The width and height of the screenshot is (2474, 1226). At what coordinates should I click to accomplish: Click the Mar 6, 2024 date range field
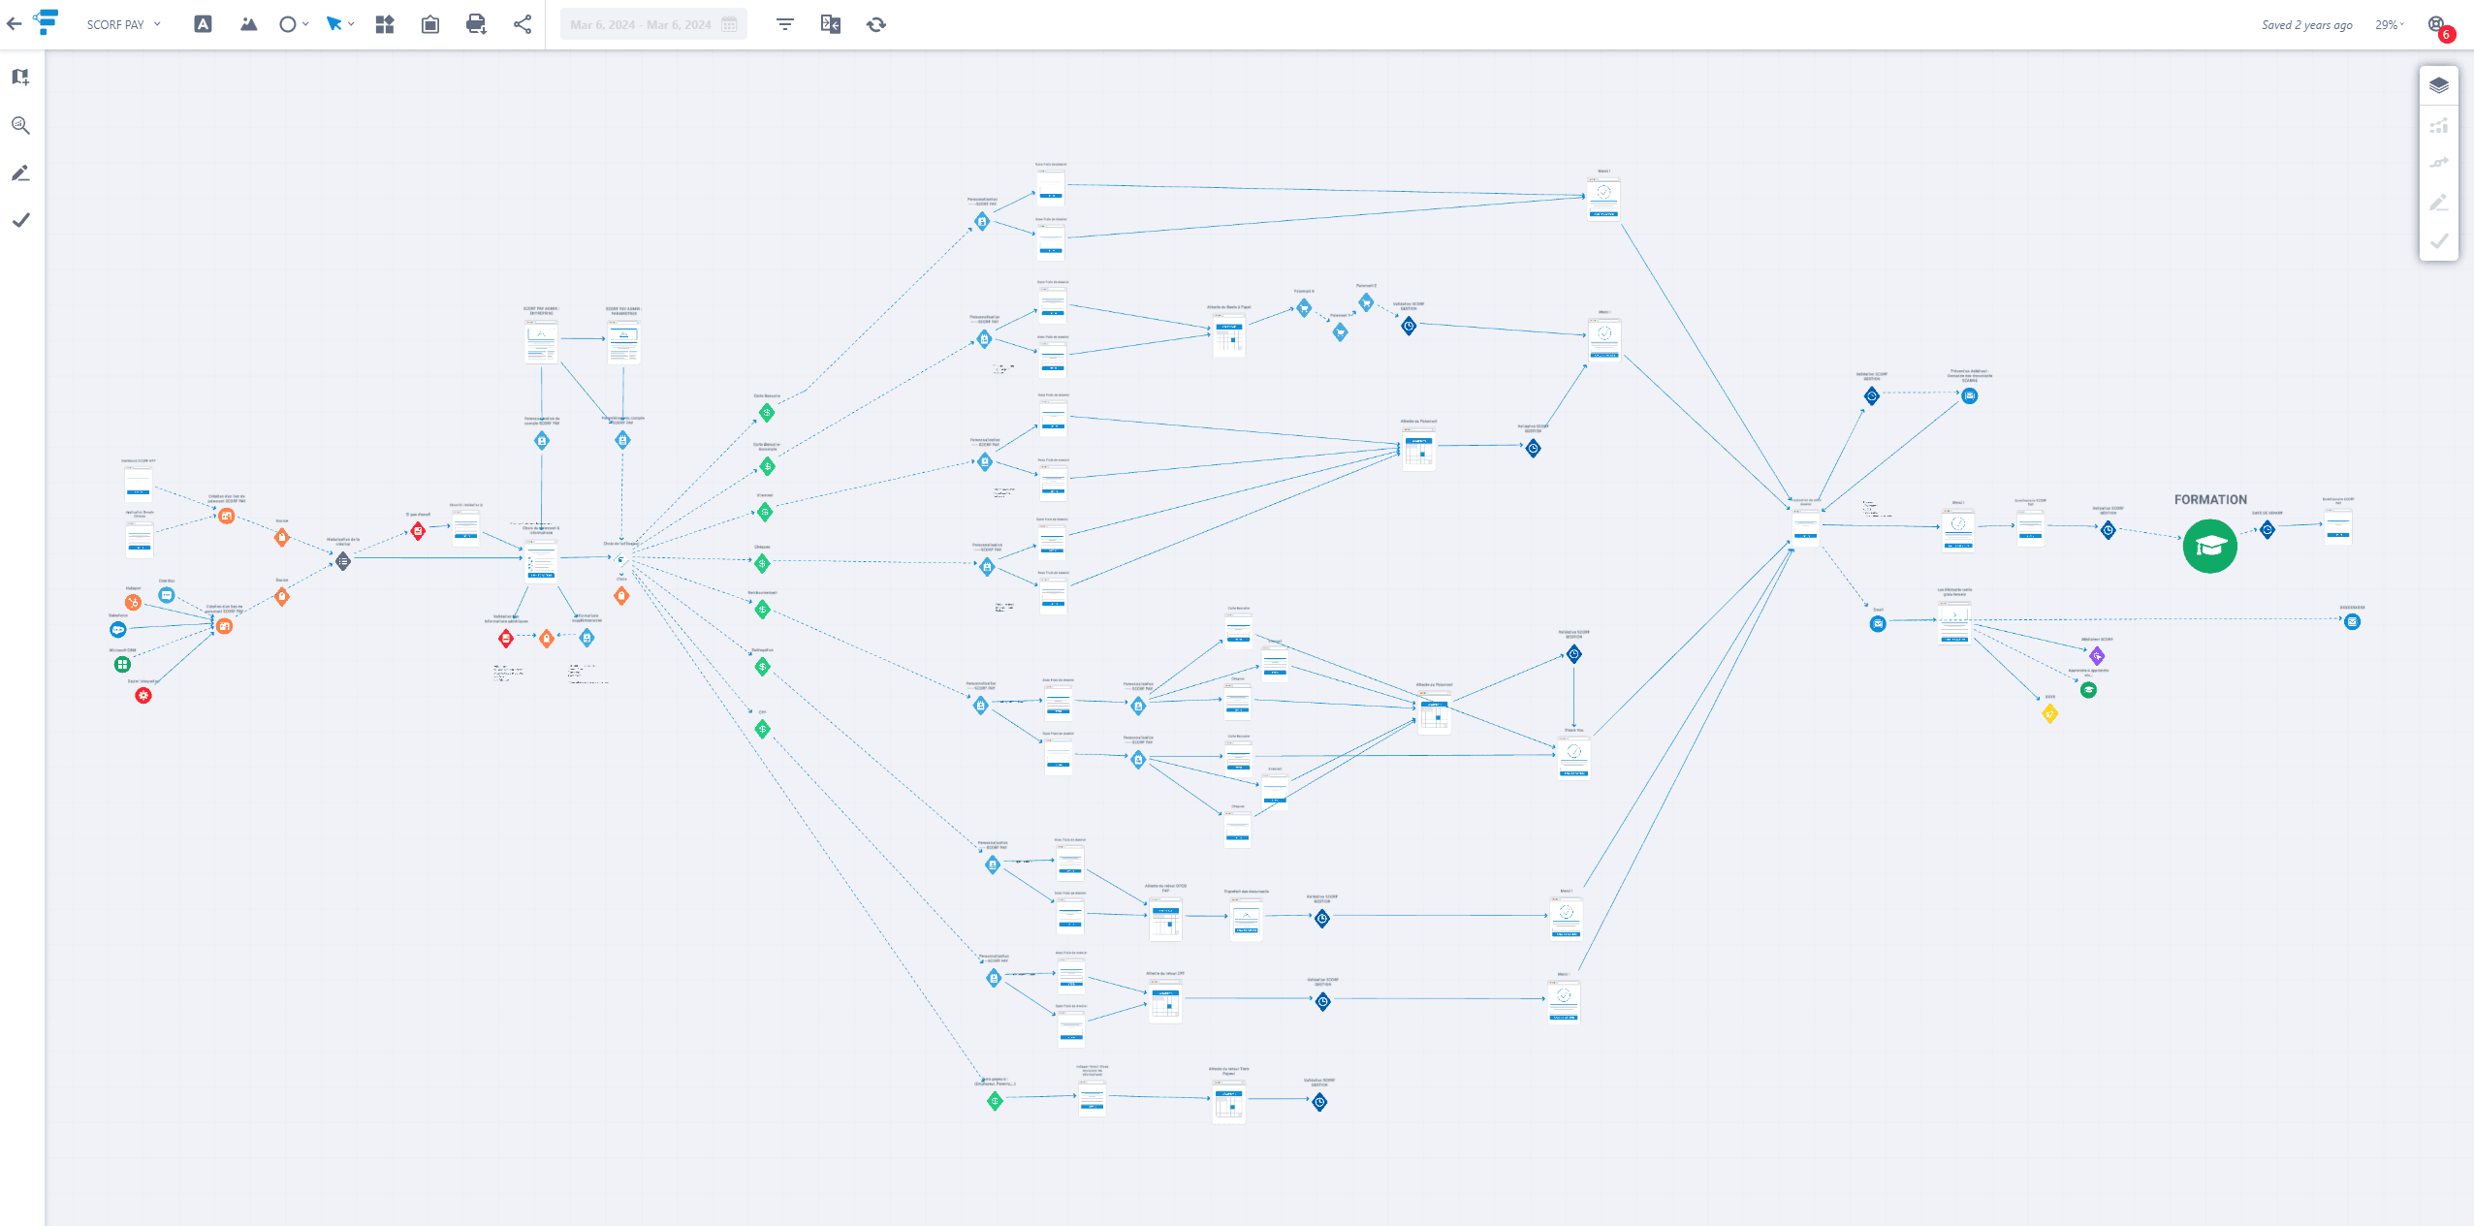point(652,24)
